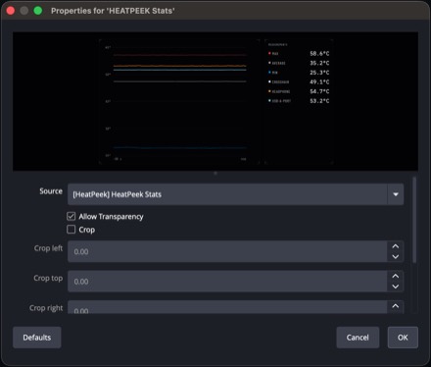Close the window with the red button
This screenshot has width=431, height=367.
coord(11,11)
